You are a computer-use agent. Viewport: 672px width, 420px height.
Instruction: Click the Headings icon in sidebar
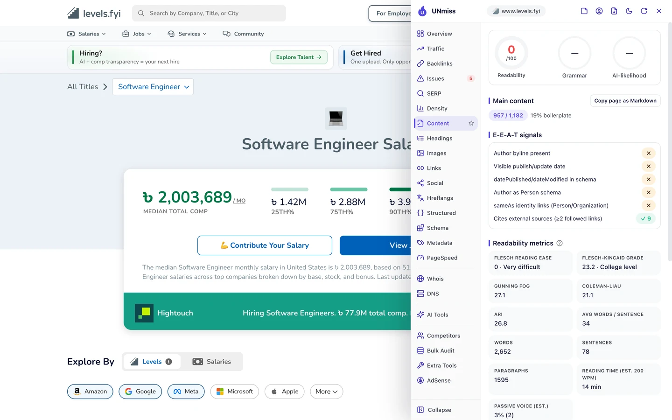[x=420, y=138]
